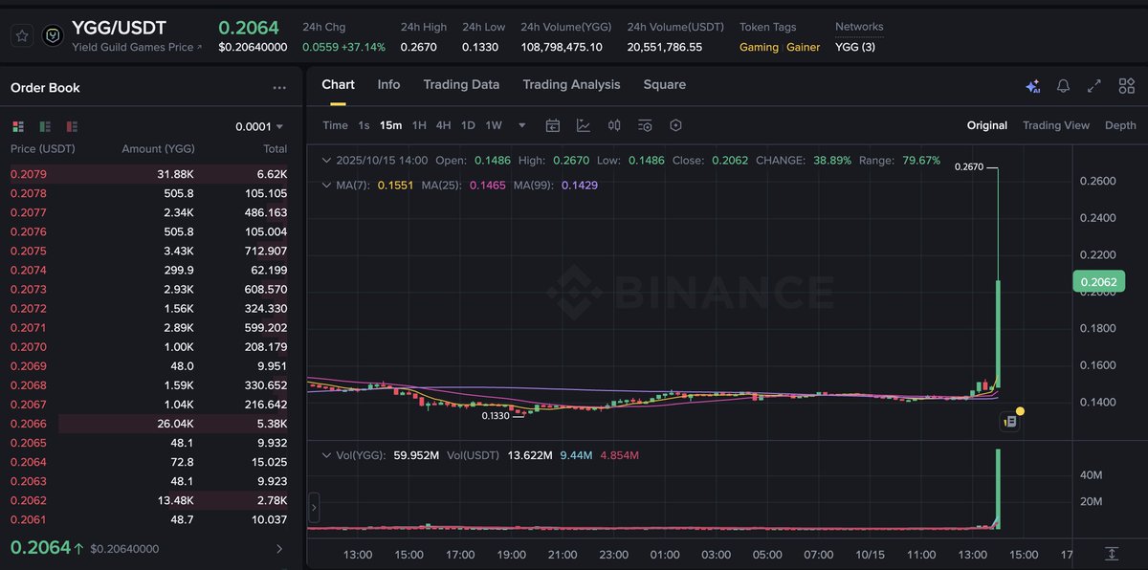Screen dimensions: 1148x570
Task: Open the technical indicators icon
Action: point(647,125)
